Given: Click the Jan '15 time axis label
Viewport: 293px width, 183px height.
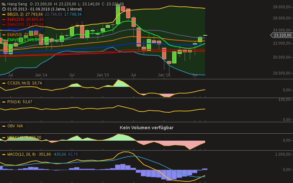Looking at the screenshot, I should click(103, 75).
